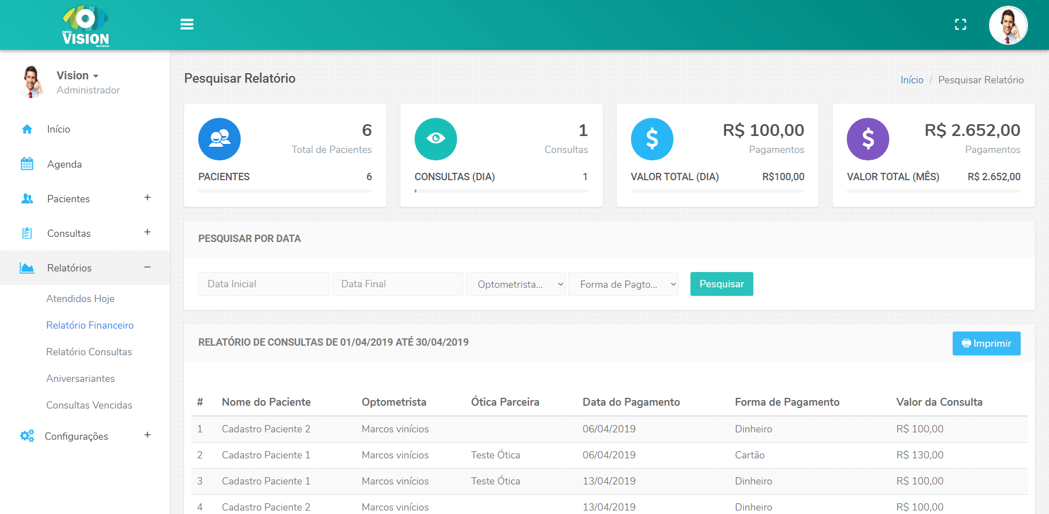1049x514 pixels.
Task: Open the Relatório Financeiro page
Action: click(x=89, y=325)
